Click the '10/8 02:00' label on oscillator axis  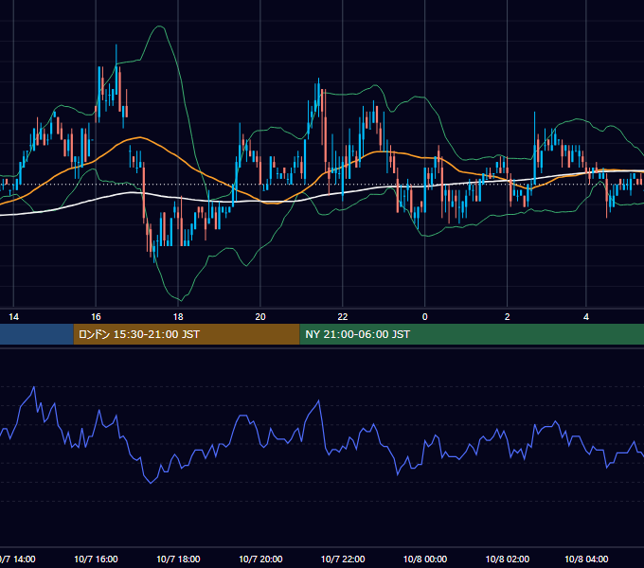pos(508,559)
